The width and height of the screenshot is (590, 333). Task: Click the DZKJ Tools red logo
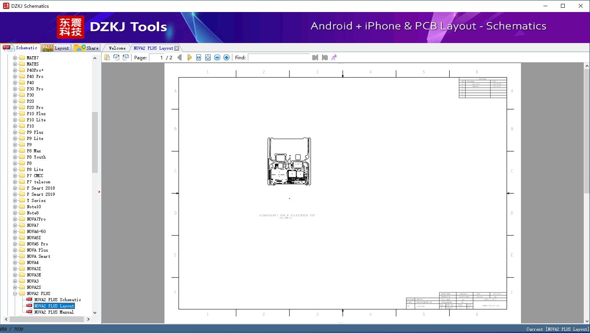click(x=71, y=27)
